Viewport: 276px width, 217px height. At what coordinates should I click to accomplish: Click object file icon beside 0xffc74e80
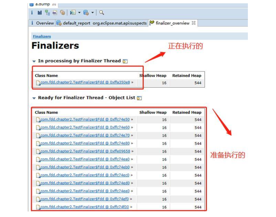(38, 144)
